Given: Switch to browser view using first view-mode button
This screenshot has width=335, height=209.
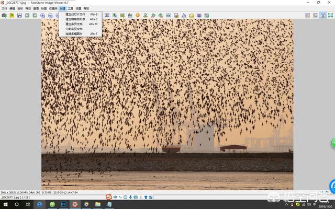Looking at the screenshot, I should pos(308,16).
